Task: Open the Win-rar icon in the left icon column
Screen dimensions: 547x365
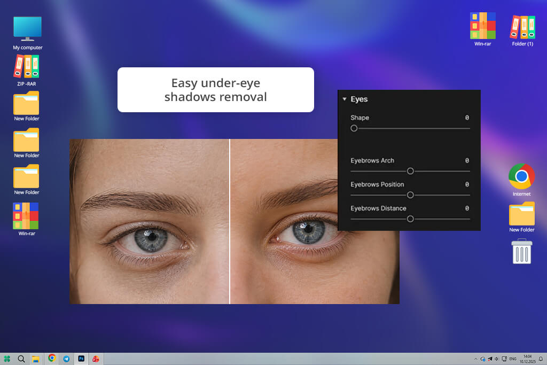Action: tap(26, 219)
